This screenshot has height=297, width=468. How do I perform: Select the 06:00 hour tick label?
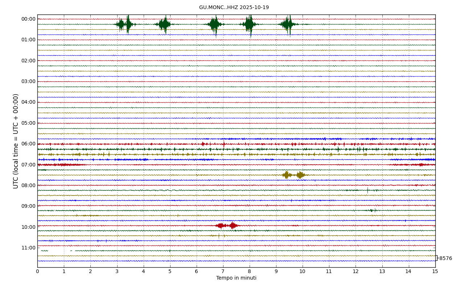(28, 144)
